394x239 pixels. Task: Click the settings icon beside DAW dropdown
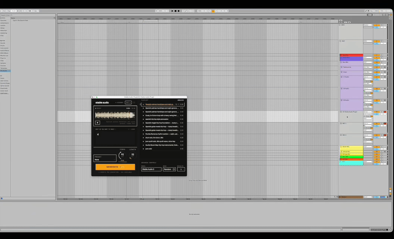point(134,103)
